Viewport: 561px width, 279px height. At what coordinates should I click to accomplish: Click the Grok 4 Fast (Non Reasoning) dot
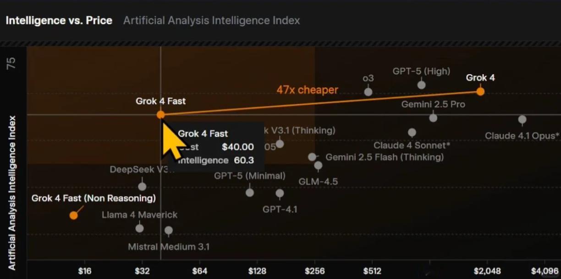73,215
